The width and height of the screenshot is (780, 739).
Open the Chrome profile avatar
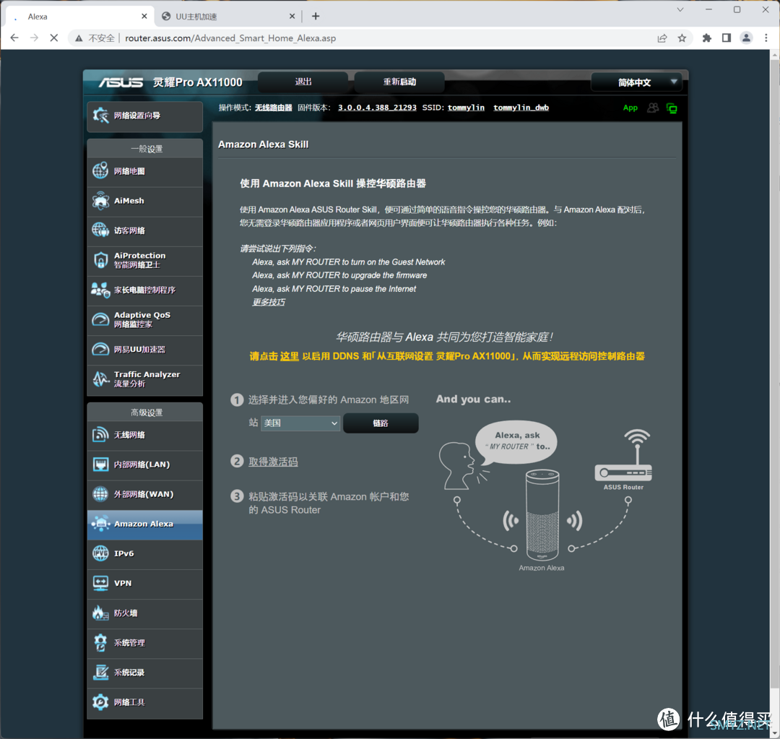tap(746, 38)
